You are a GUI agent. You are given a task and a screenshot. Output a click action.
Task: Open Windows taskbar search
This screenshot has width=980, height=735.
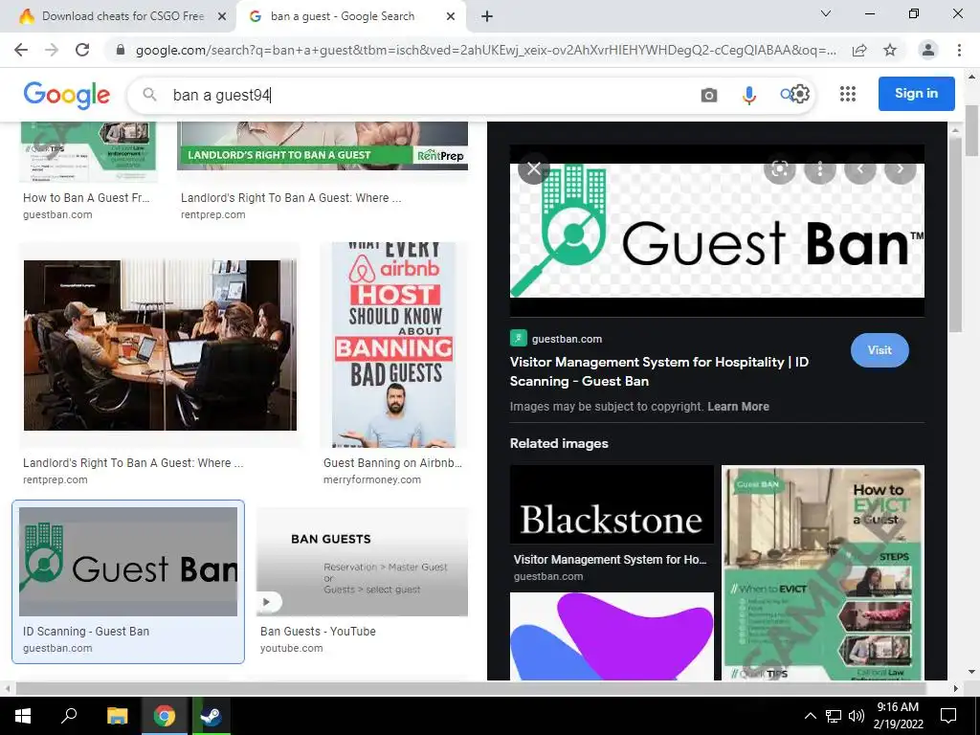click(69, 716)
